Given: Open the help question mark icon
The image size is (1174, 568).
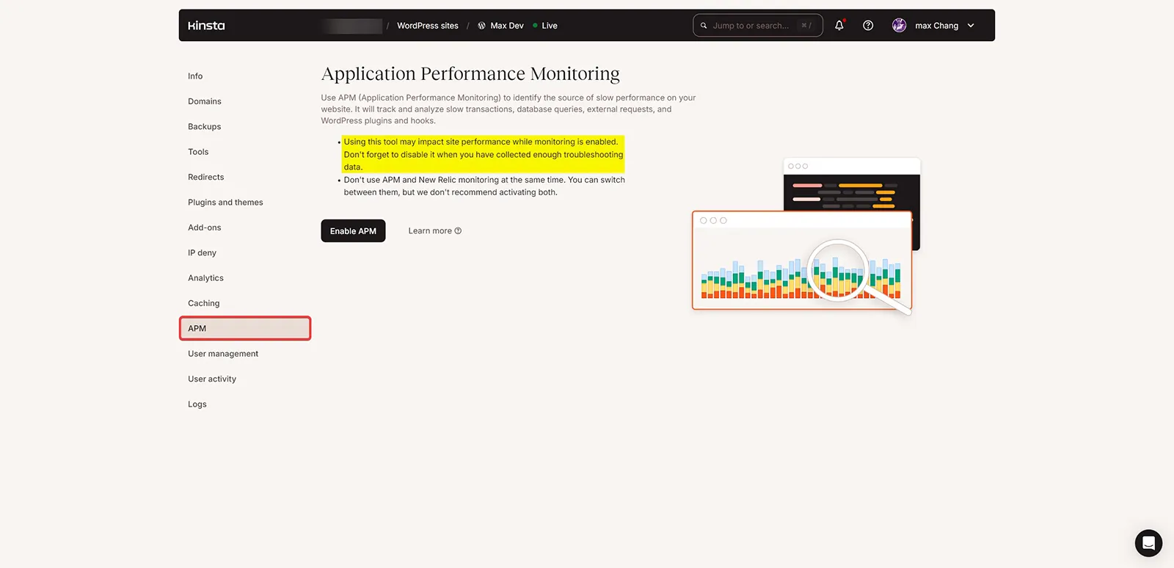Looking at the screenshot, I should click(x=868, y=26).
